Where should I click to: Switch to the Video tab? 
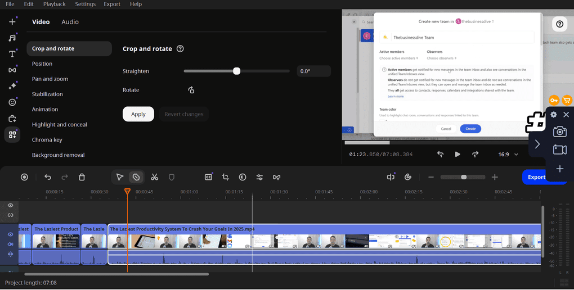tap(41, 22)
